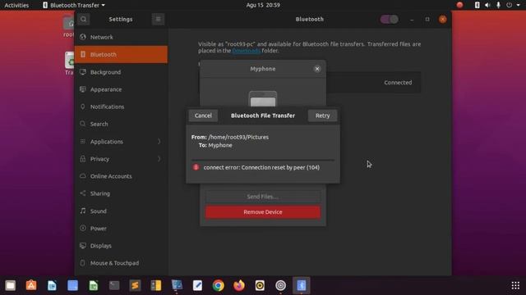Cancel the Bluetooth File Transfer

[203, 116]
